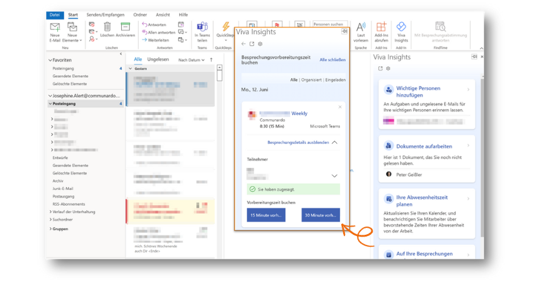Collapse the Favoriten folder group
The width and height of the screenshot is (536, 284).
50,60
